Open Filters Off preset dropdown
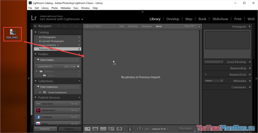The width and height of the screenshot is (258, 133). (x=190, y=26)
